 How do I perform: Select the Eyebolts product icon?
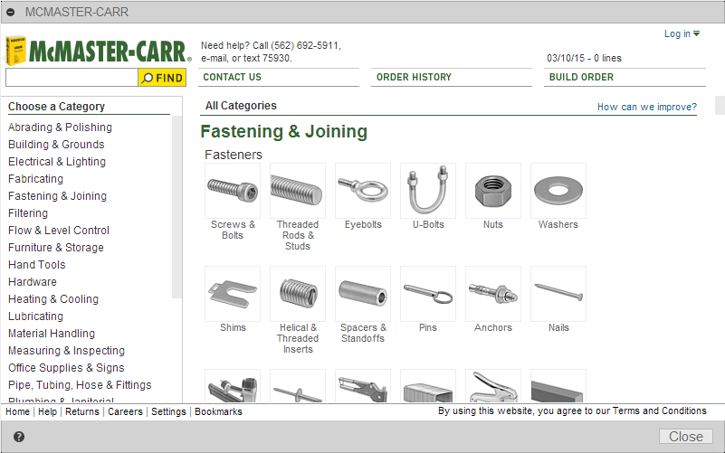363,191
